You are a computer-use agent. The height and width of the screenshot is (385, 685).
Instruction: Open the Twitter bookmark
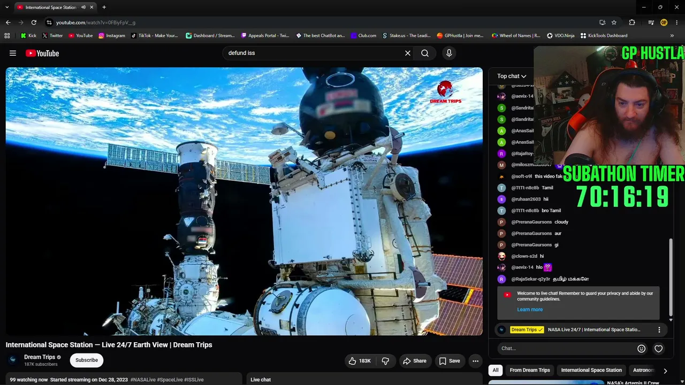click(x=52, y=36)
